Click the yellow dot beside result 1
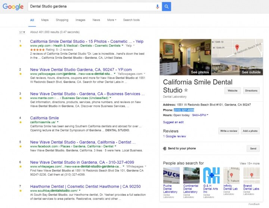The width and height of the screenshot is (269, 208). [21, 46]
